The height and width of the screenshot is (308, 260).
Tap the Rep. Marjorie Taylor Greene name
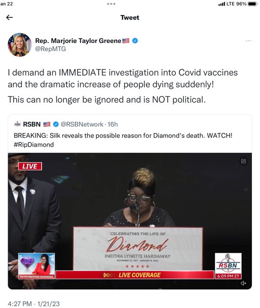click(78, 41)
